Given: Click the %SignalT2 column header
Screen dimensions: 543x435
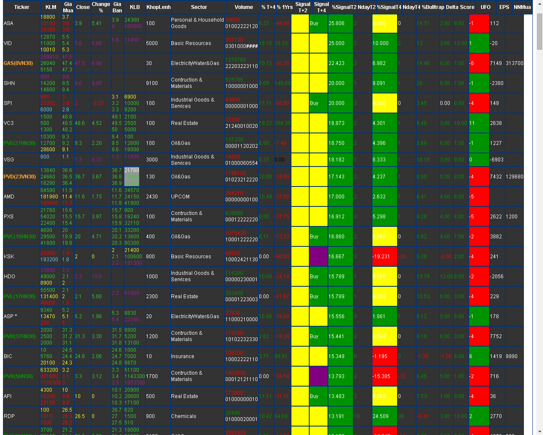Looking at the screenshot, I should click(344, 7).
